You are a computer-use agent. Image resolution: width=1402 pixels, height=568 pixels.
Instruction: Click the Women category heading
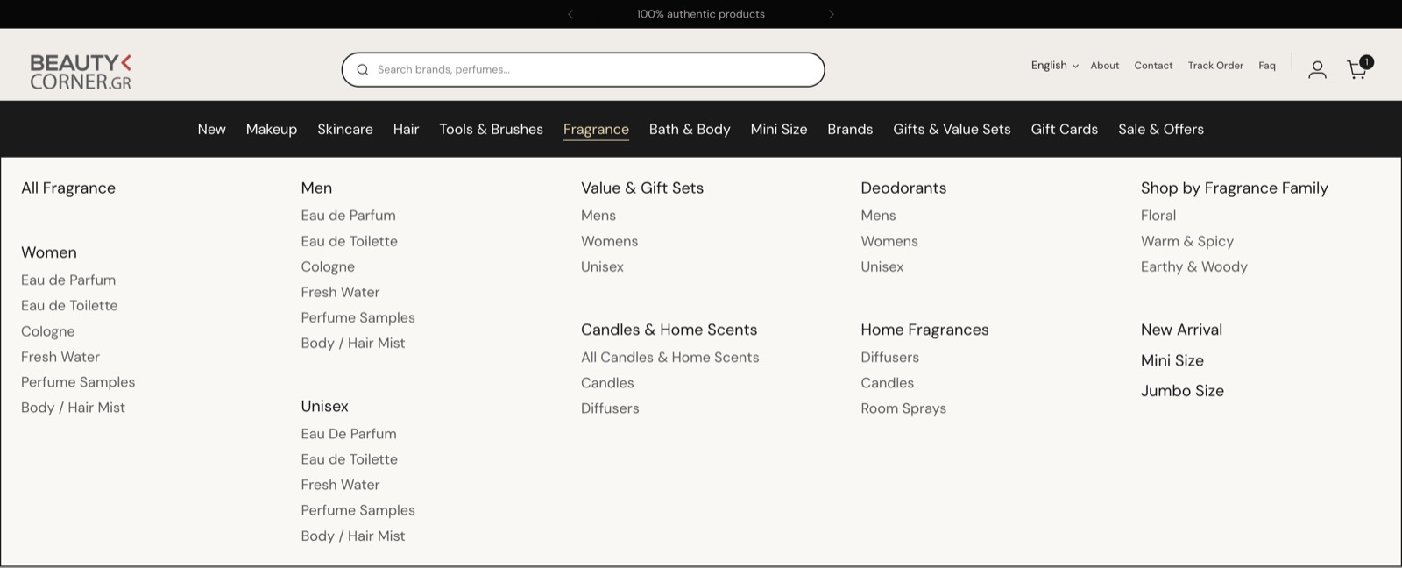pos(49,252)
